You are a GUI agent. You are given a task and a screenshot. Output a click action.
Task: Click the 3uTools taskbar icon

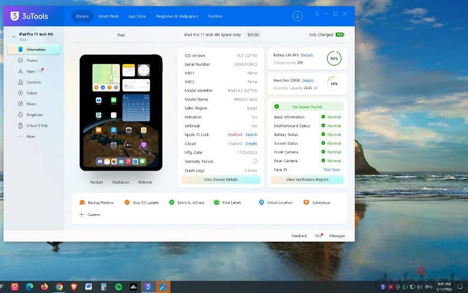[x=148, y=287]
